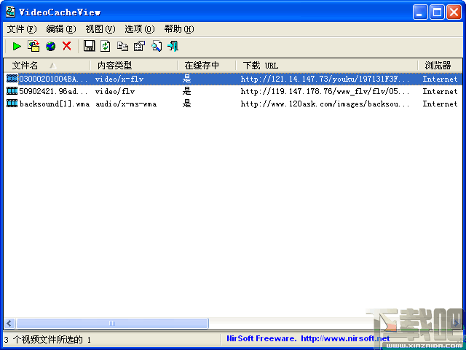Click the Exit door toolbar icon

[173, 46]
